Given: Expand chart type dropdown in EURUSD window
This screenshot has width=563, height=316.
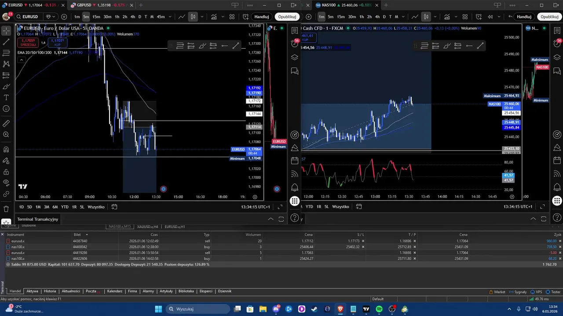Looking at the screenshot, I should click(202, 17).
